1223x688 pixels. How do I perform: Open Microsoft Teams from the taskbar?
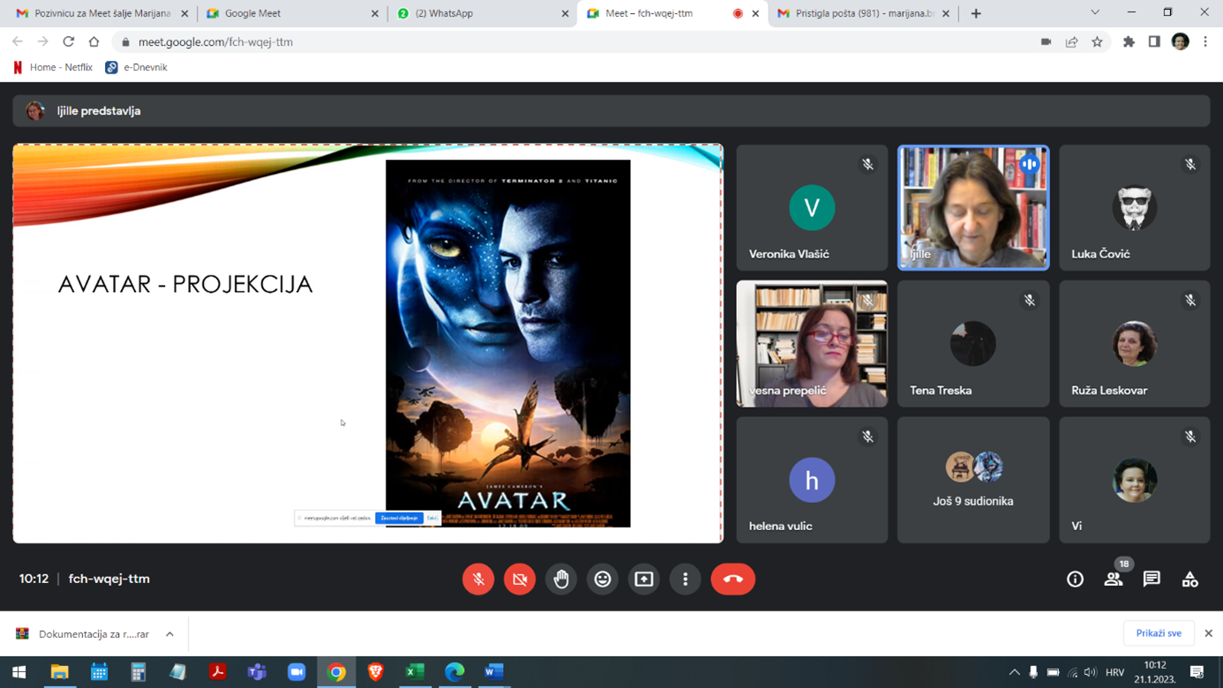coord(257,672)
